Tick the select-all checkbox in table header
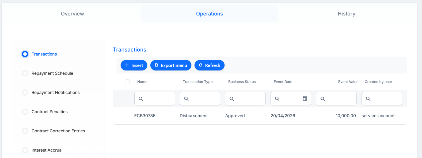Screen dimensions: 422x158 [x=127, y=82]
